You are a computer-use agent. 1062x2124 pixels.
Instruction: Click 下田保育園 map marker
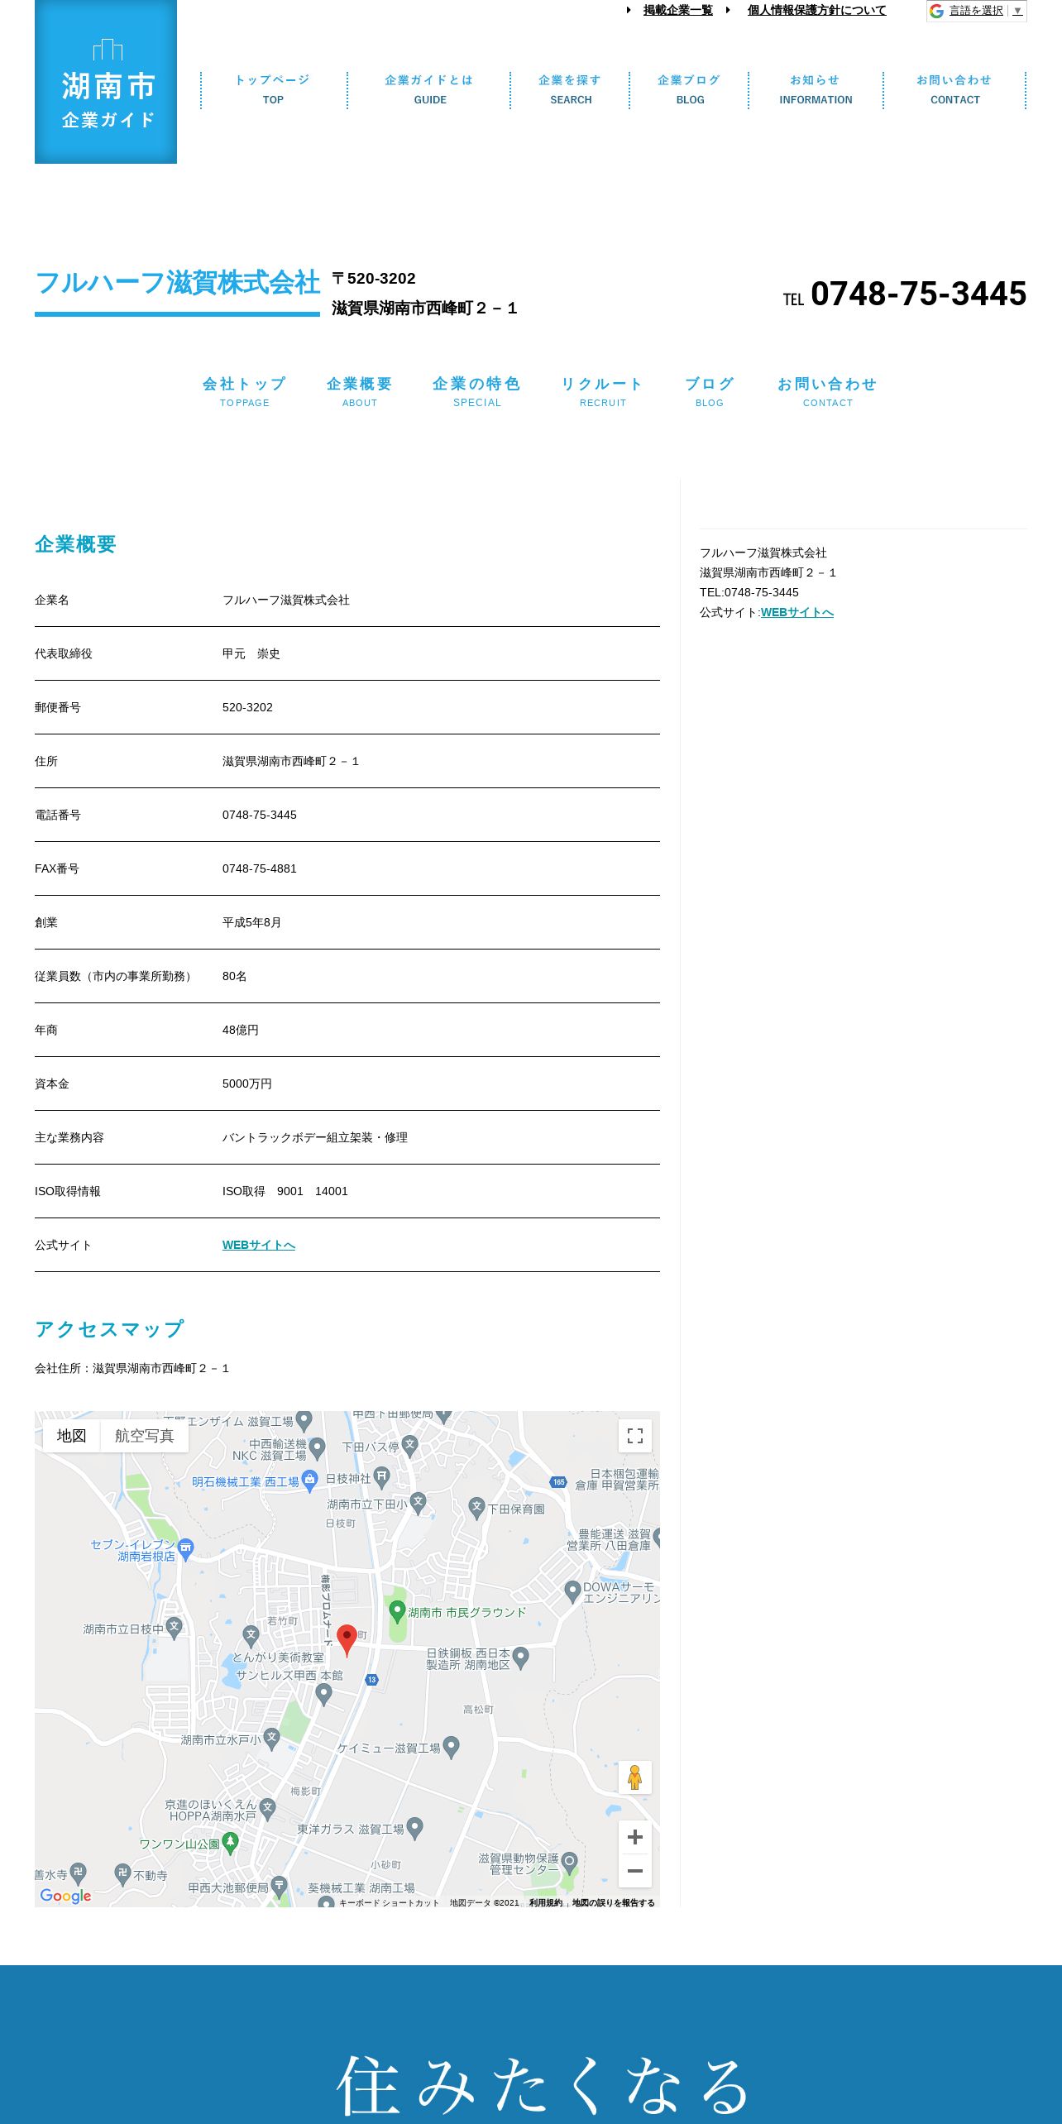[x=476, y=1508]
